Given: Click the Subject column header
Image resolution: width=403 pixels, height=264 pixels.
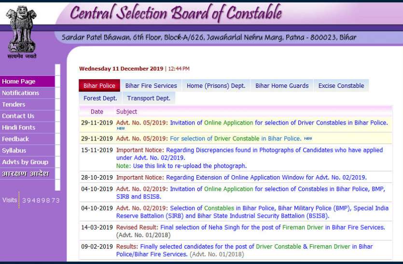Looking at the screenshot, I should point(127,112).
